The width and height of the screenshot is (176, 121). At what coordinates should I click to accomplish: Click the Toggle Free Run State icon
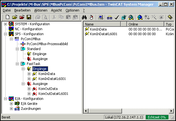(161, 17)
